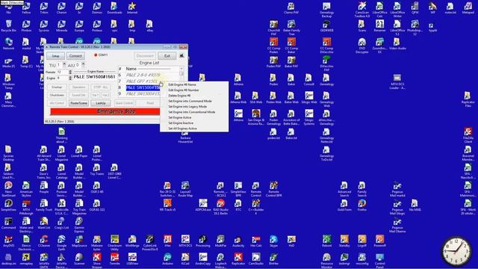Viewport: 478px width, 269px height.
Task: Click the TIU number spinner arrows
Action: point(64,65)
